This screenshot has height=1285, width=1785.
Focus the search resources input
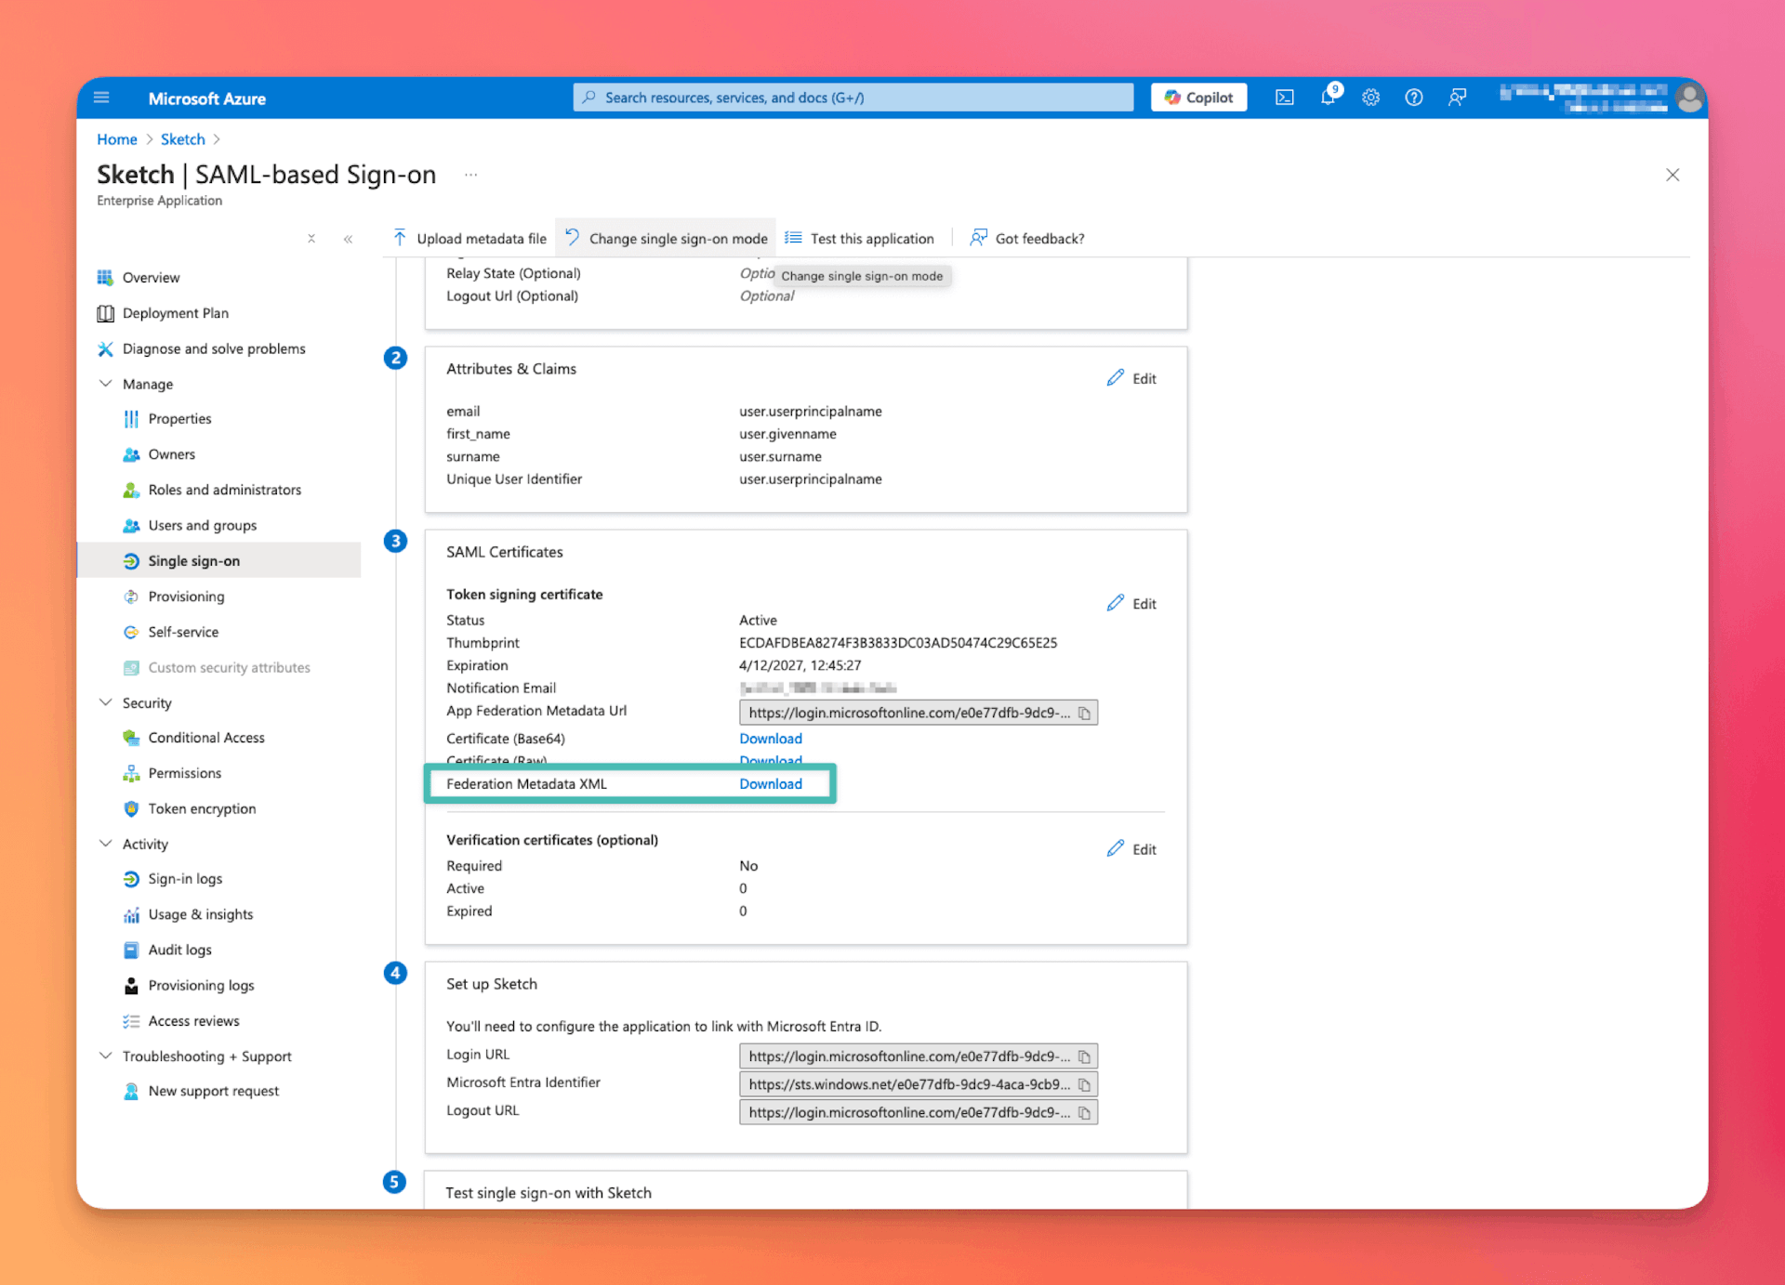(x=853, y=98)
